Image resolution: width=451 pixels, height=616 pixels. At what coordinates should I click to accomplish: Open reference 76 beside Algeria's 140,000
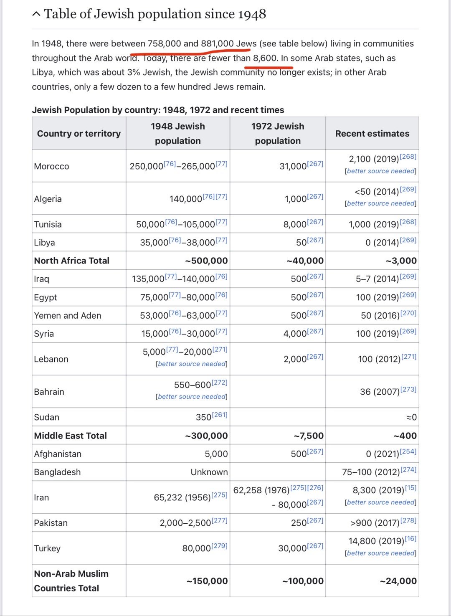point(209,197)
